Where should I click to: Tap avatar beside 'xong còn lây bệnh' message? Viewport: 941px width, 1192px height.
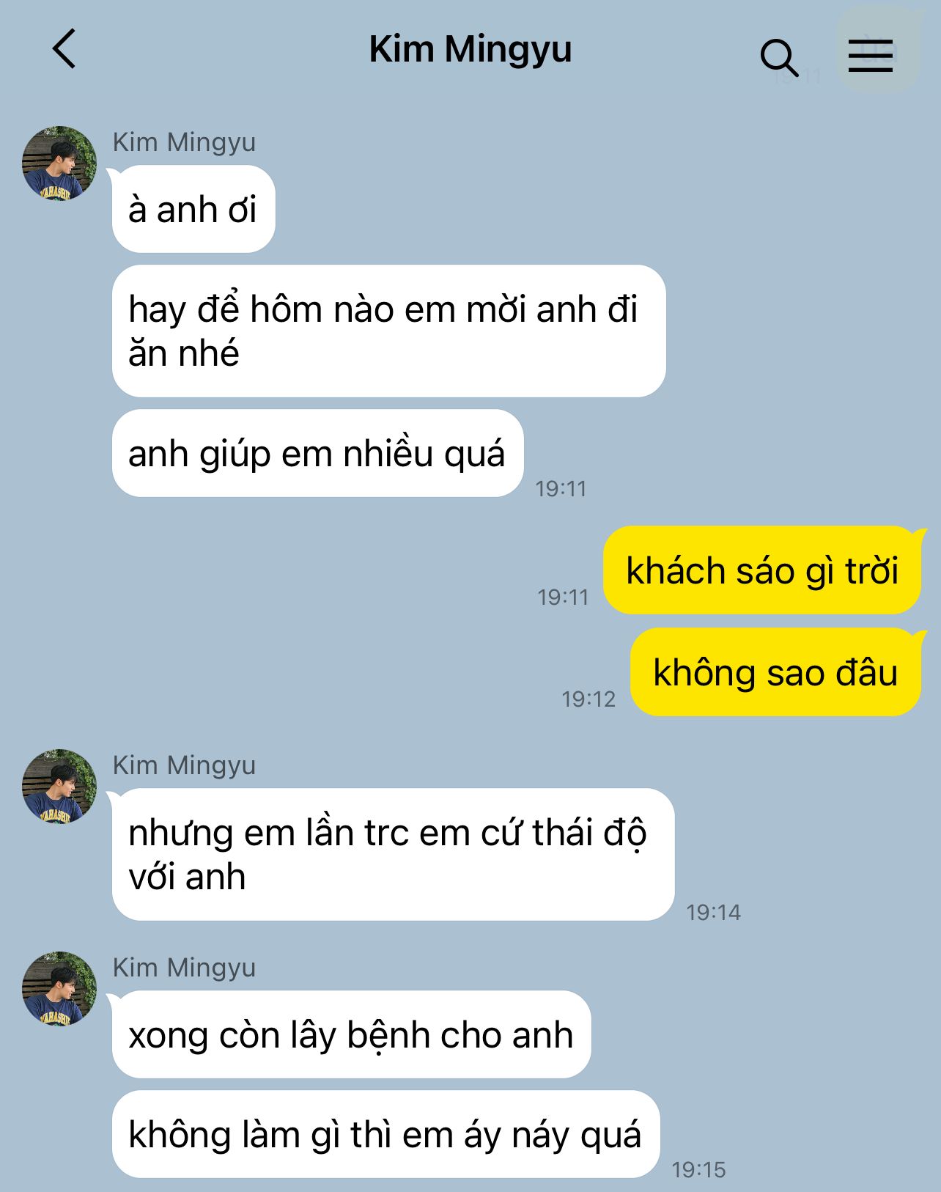(x=59, y=989)
